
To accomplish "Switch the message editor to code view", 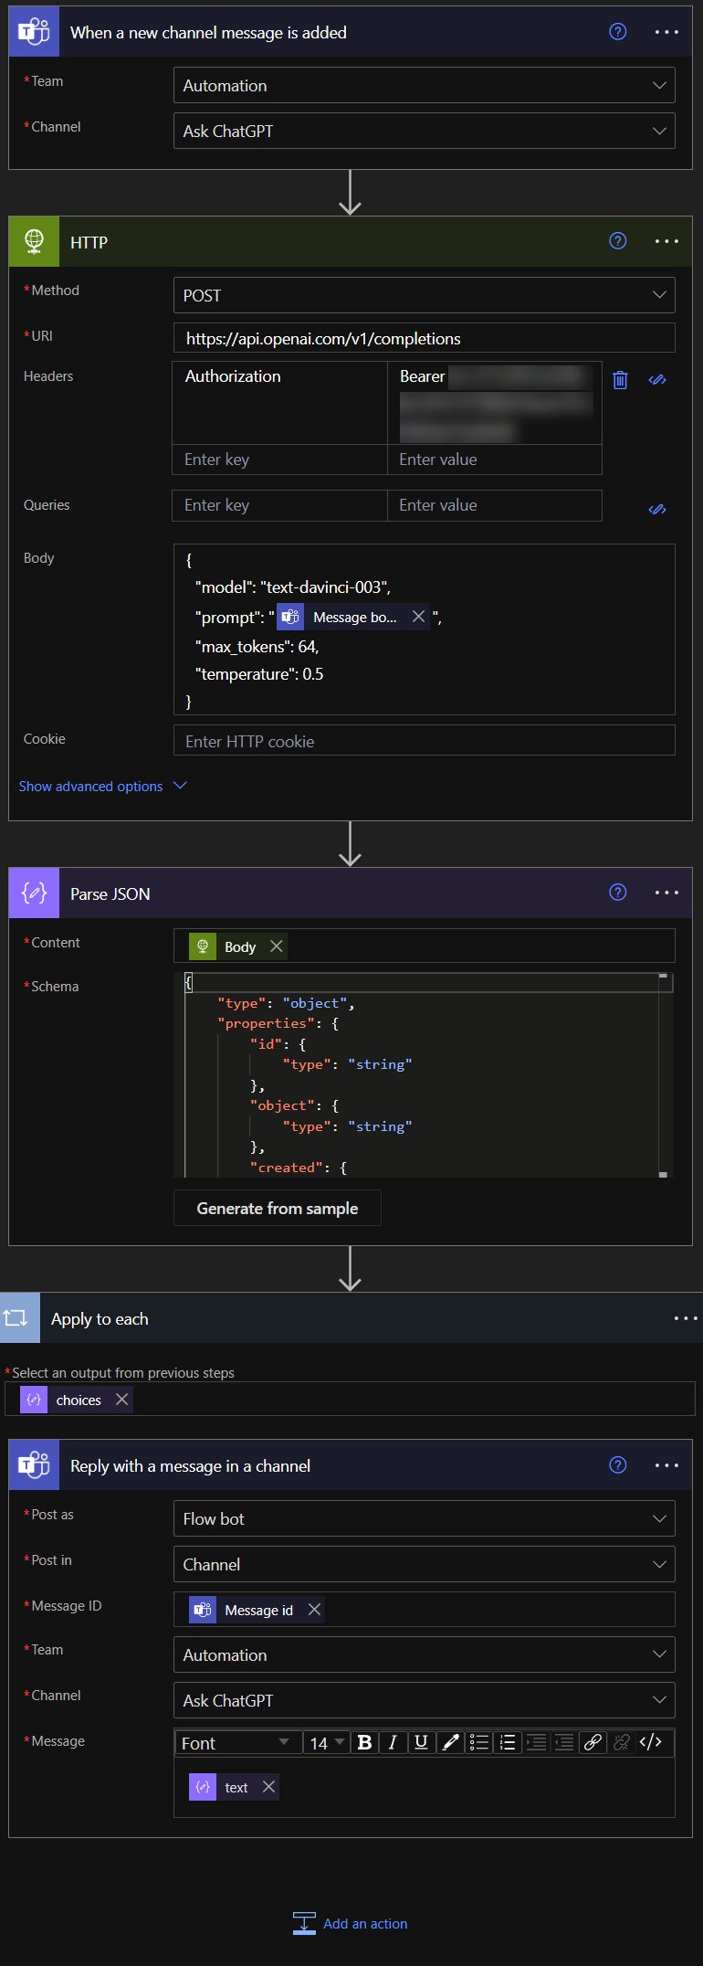I will click(652, 1742).
